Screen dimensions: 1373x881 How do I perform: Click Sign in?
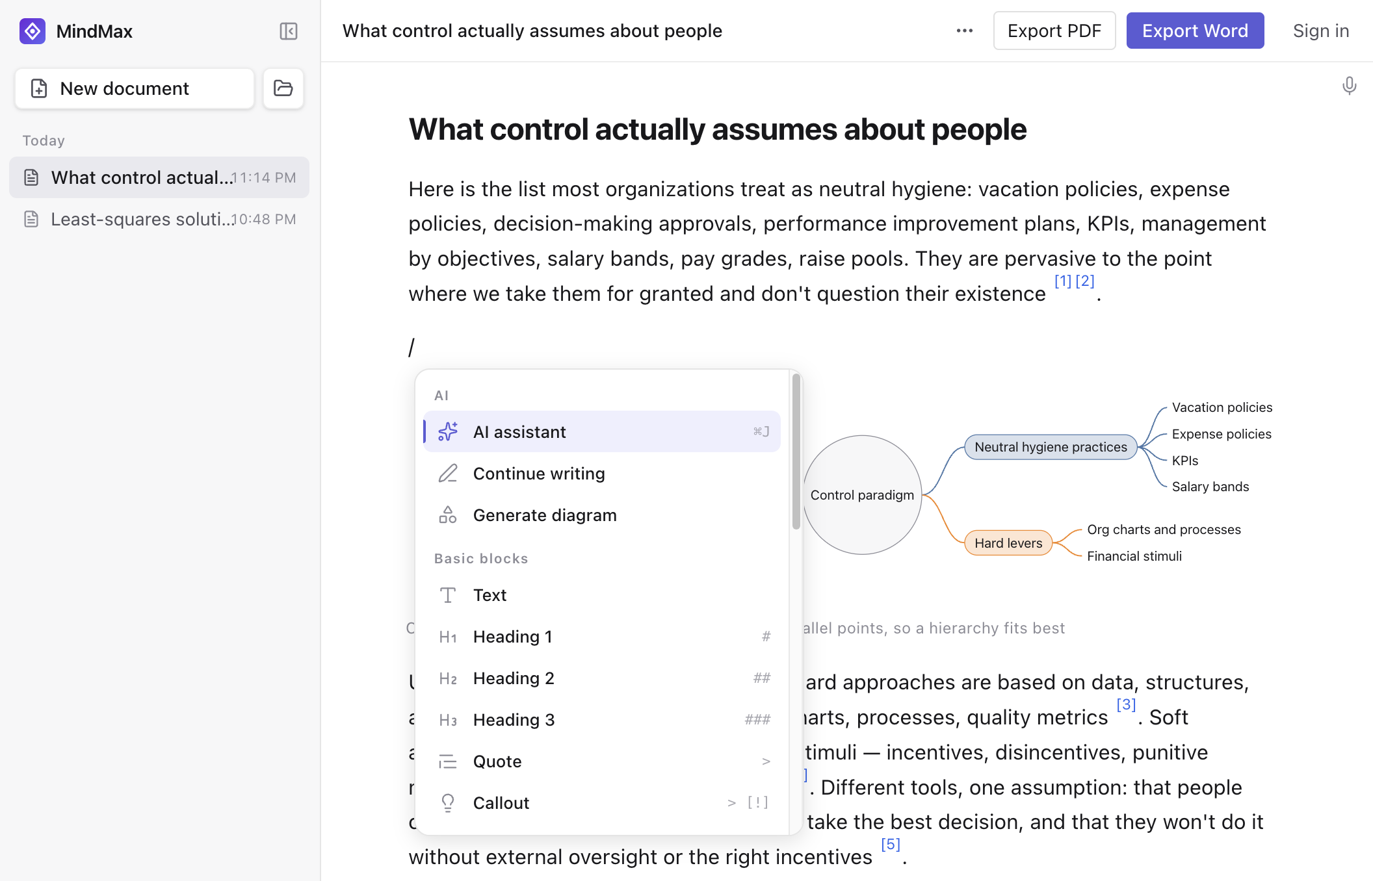[x=1320, y=31]
